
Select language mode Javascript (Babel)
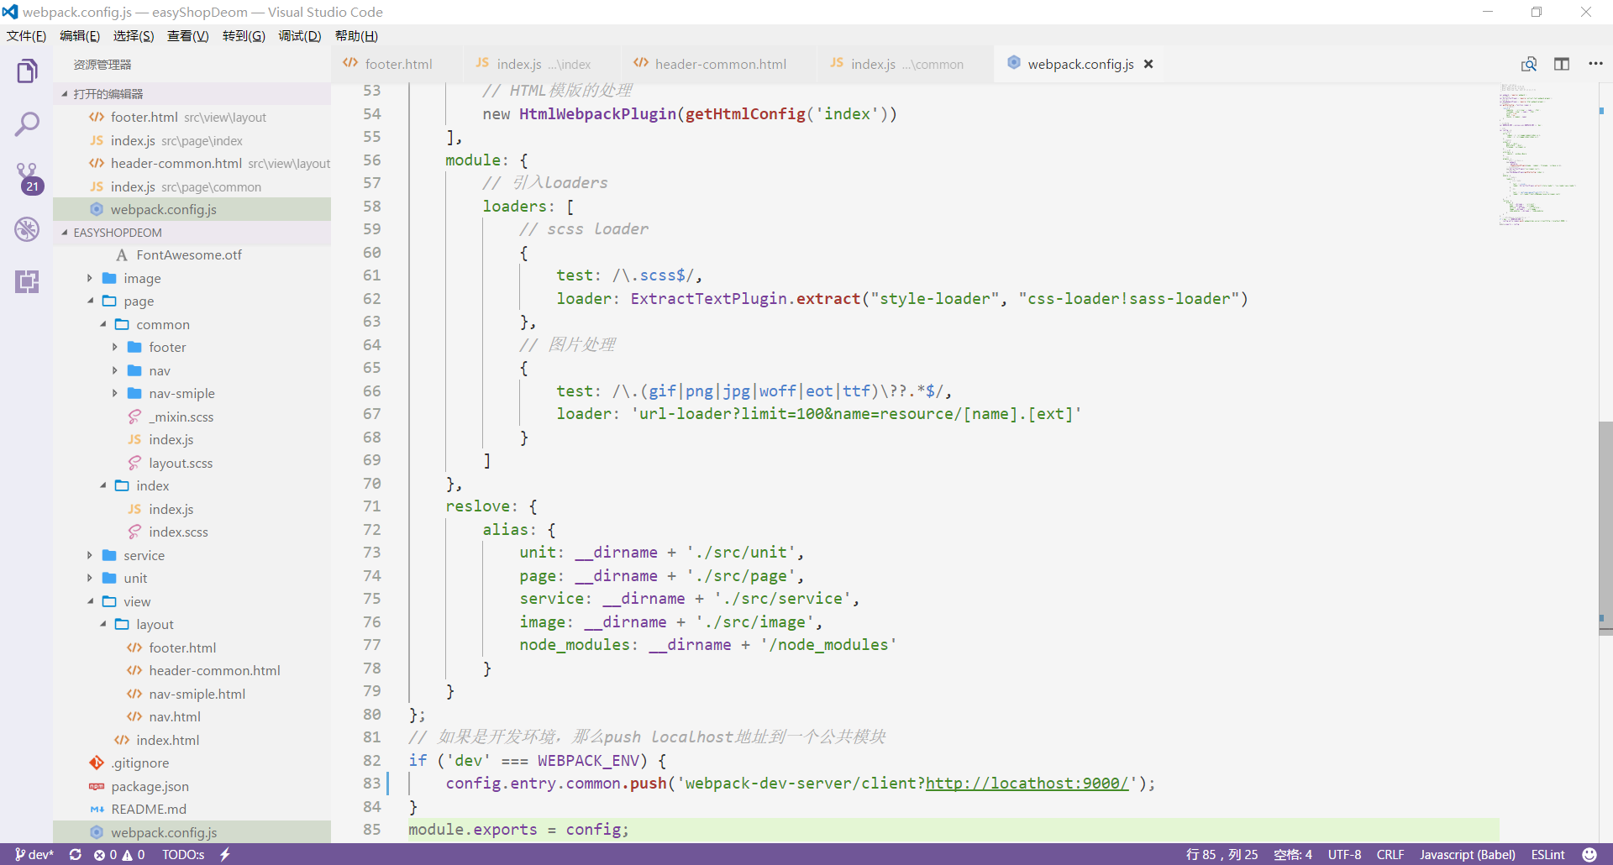[x=1468, y=854]
